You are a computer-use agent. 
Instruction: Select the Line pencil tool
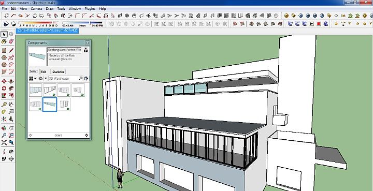coord(11,51)
